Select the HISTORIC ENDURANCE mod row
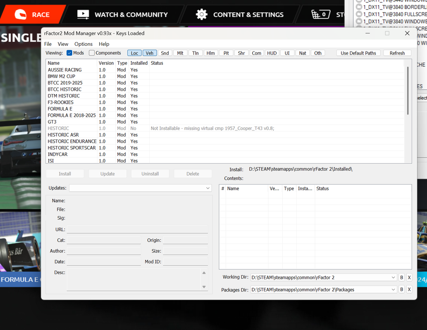 [x=225, y=141]
